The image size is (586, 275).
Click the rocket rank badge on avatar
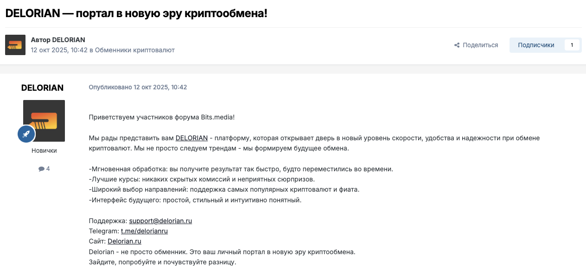pyautogui.click(x=26, y=134)
